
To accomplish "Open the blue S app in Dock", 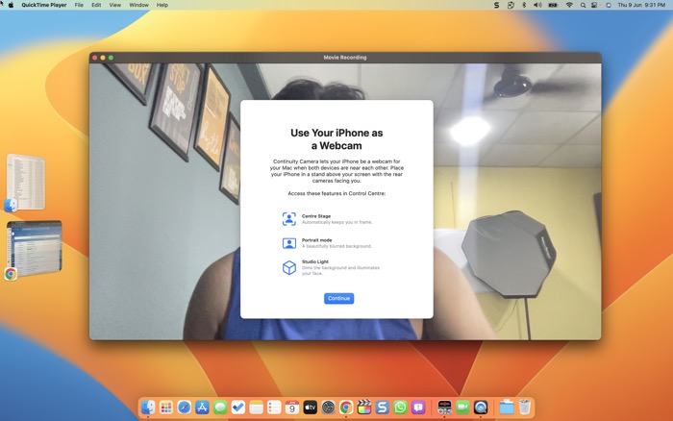I will pyautogui.click(x=382, y=407).
